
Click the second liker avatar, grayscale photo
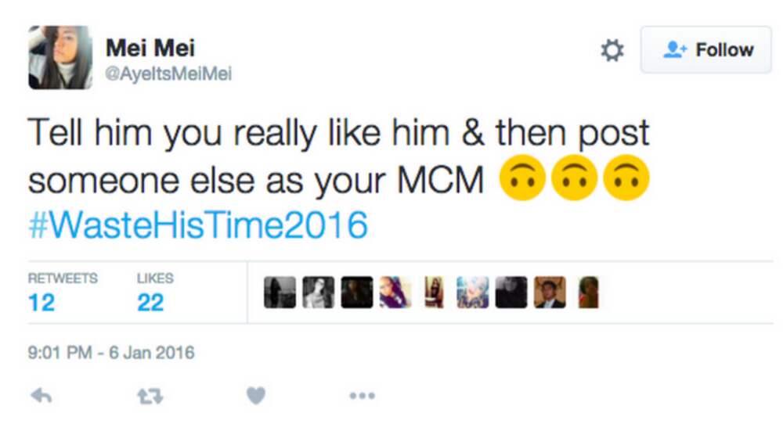(318, 293)
